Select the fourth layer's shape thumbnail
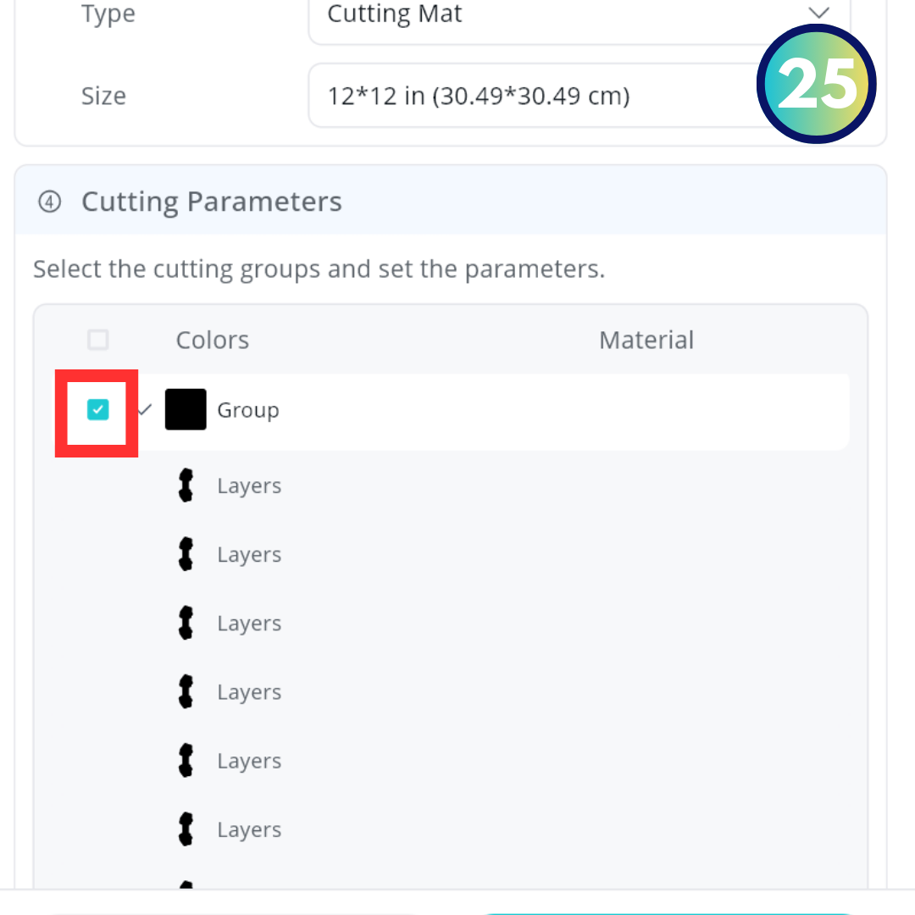 (186, 692)
